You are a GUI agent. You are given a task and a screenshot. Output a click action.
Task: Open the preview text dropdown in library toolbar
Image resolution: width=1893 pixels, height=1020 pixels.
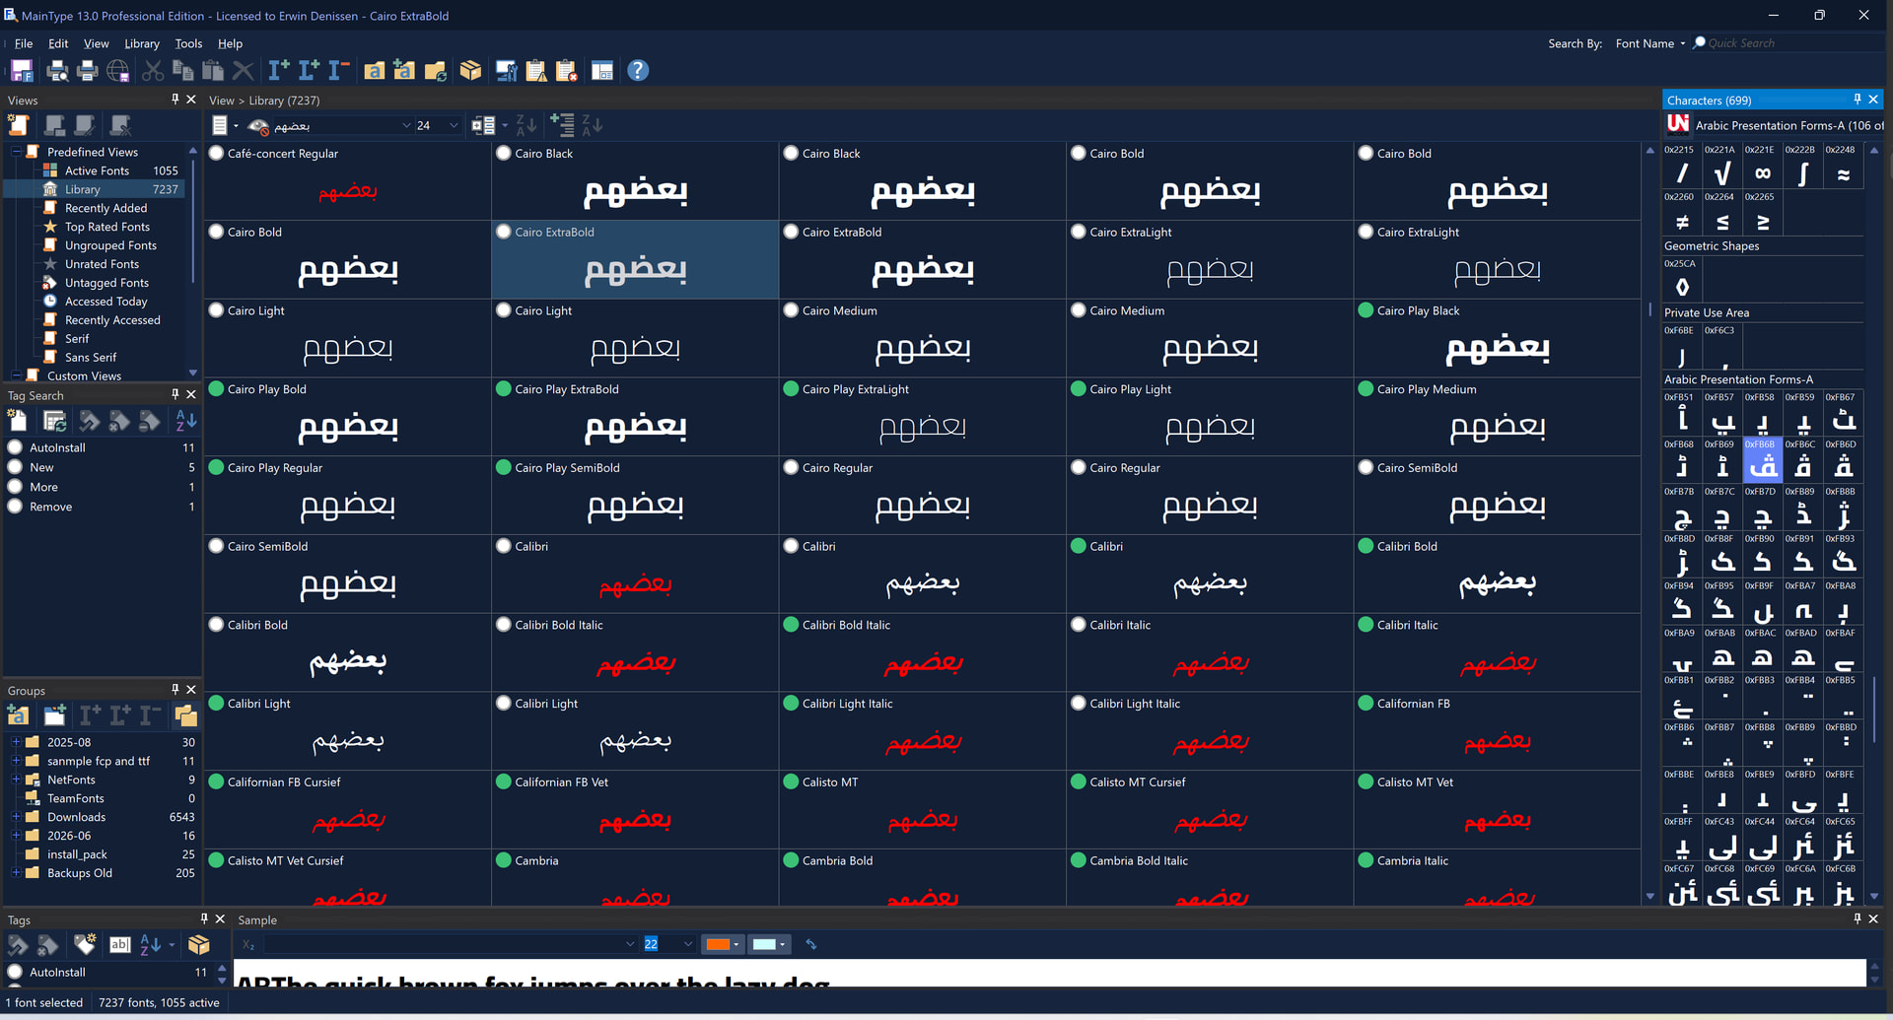click(x=406, y=125)
